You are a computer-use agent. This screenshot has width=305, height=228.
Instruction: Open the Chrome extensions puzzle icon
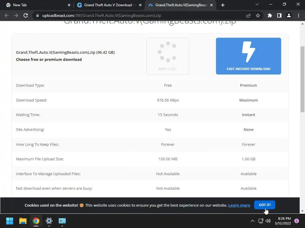tap(270, 15)
